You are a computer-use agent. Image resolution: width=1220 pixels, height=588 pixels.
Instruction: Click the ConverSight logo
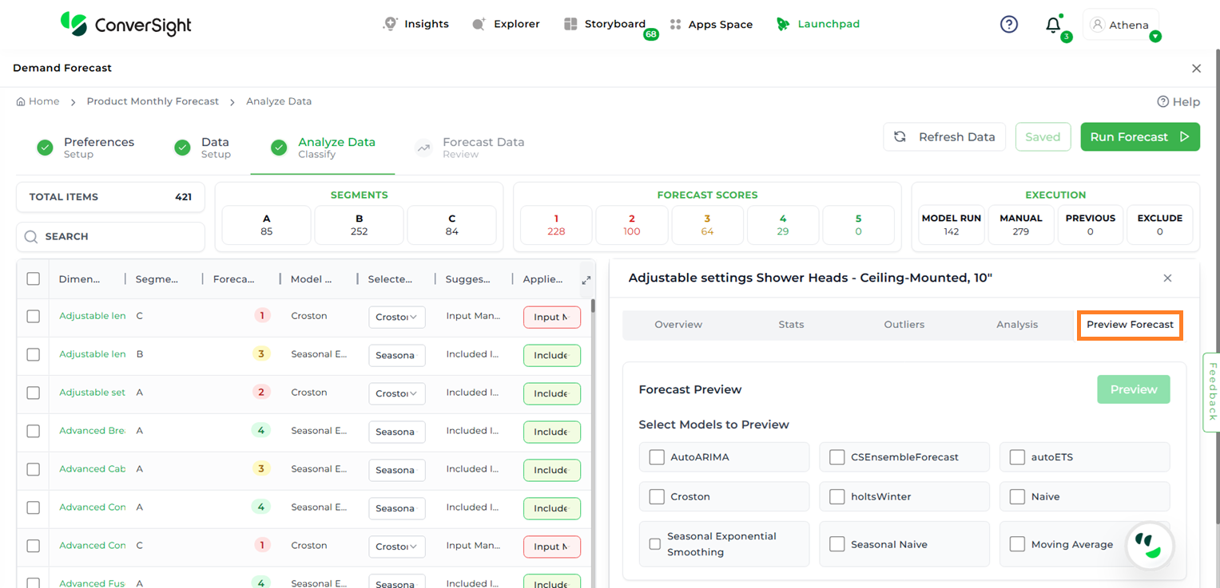point(126,25)
